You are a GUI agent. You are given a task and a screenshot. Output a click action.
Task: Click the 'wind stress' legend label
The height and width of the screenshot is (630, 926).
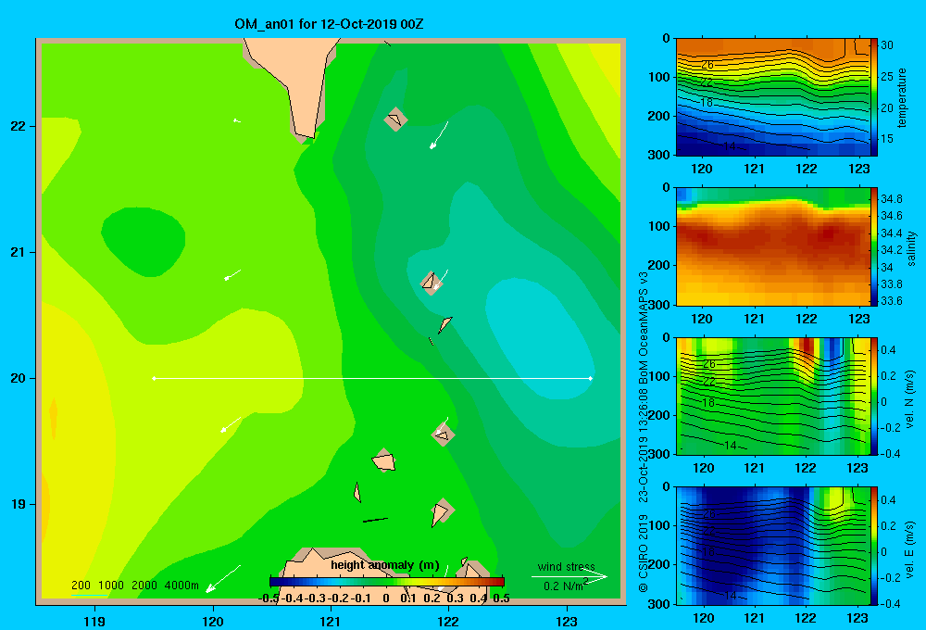coord(567,566)
